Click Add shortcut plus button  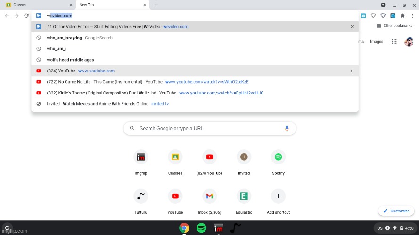pyautogui.click(x=278, y=196)
